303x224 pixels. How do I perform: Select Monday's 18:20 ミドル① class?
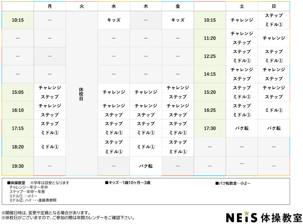(50, 147)
